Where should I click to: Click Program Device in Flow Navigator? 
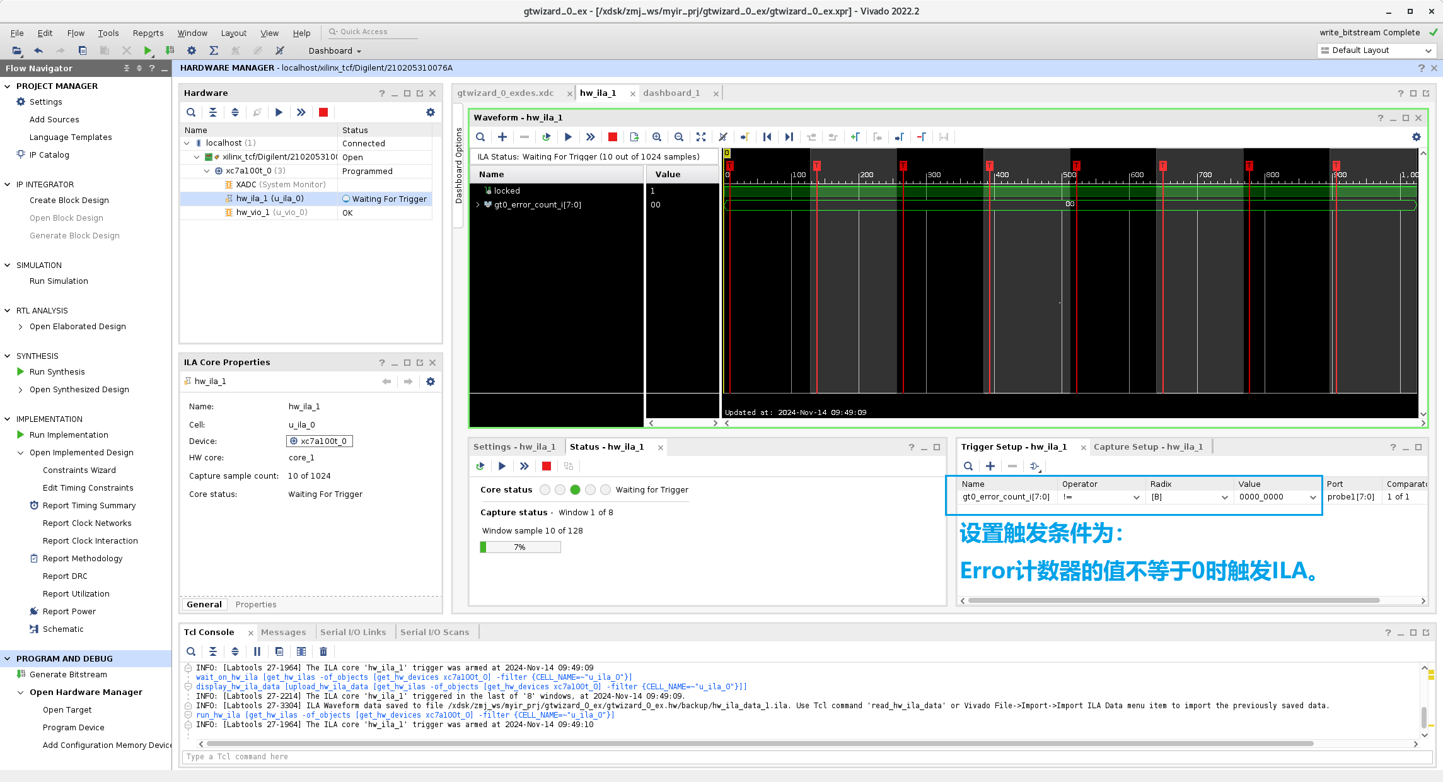(x=74, y=727)
